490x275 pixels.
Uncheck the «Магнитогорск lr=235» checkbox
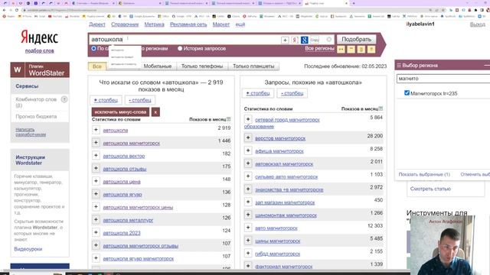point(407,92)
